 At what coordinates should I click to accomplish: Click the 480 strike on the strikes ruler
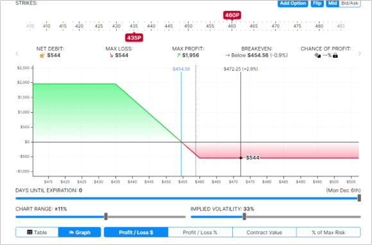[x=319, y=26]
